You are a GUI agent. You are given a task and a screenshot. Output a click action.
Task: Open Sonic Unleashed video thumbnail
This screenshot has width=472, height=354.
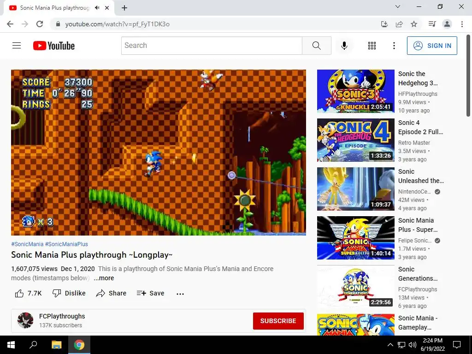(x=355, y=189)
